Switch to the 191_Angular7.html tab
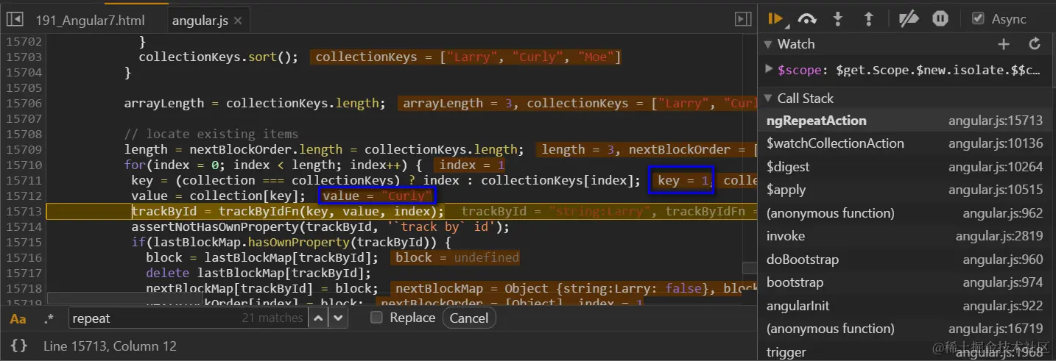The image size is (1056, 361). coord(90,20)
